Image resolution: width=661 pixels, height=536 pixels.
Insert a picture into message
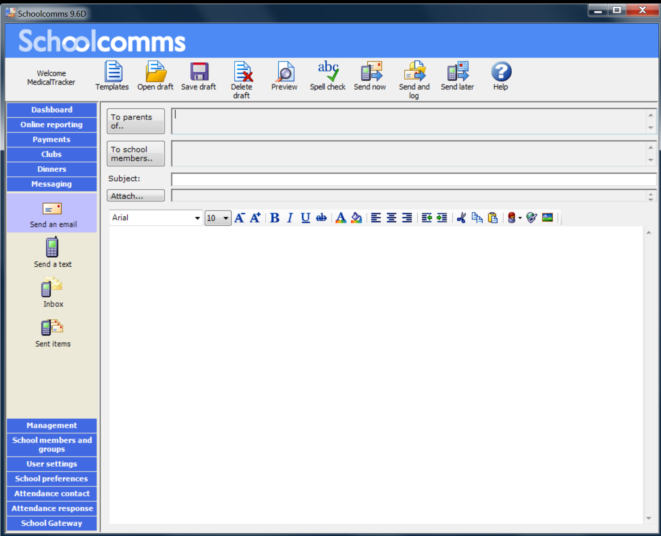[x=547, y=218]
